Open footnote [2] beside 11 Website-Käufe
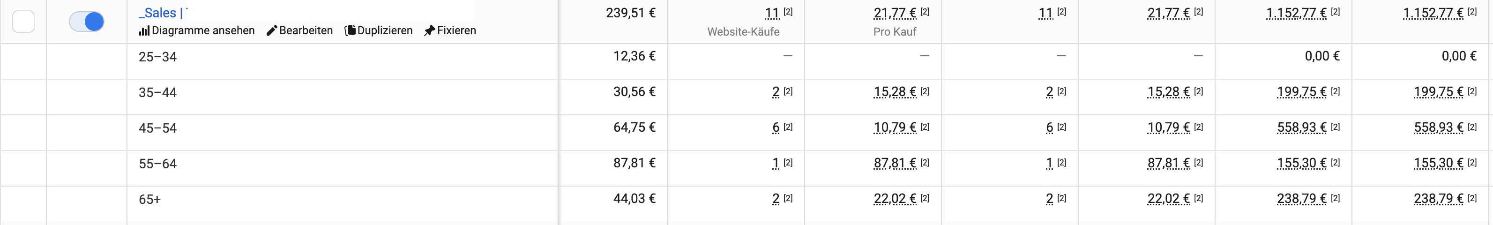Screen dimensions: 1493x225 [788, 12]
